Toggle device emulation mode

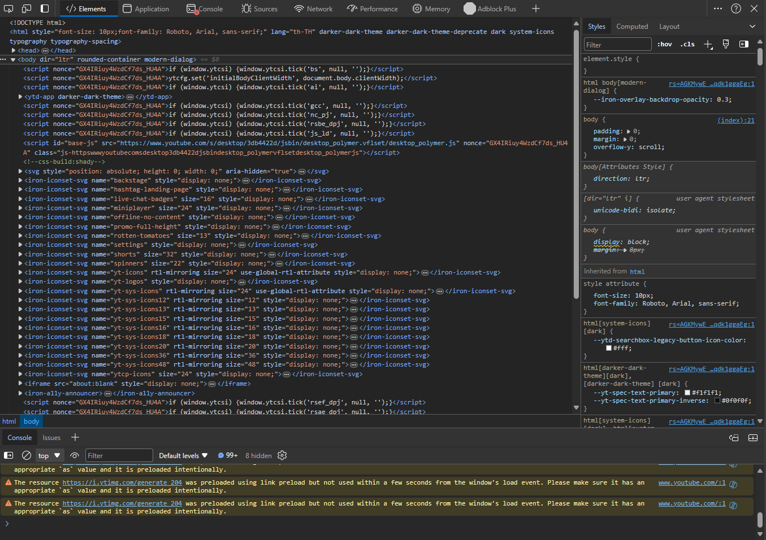coord(27,8)
